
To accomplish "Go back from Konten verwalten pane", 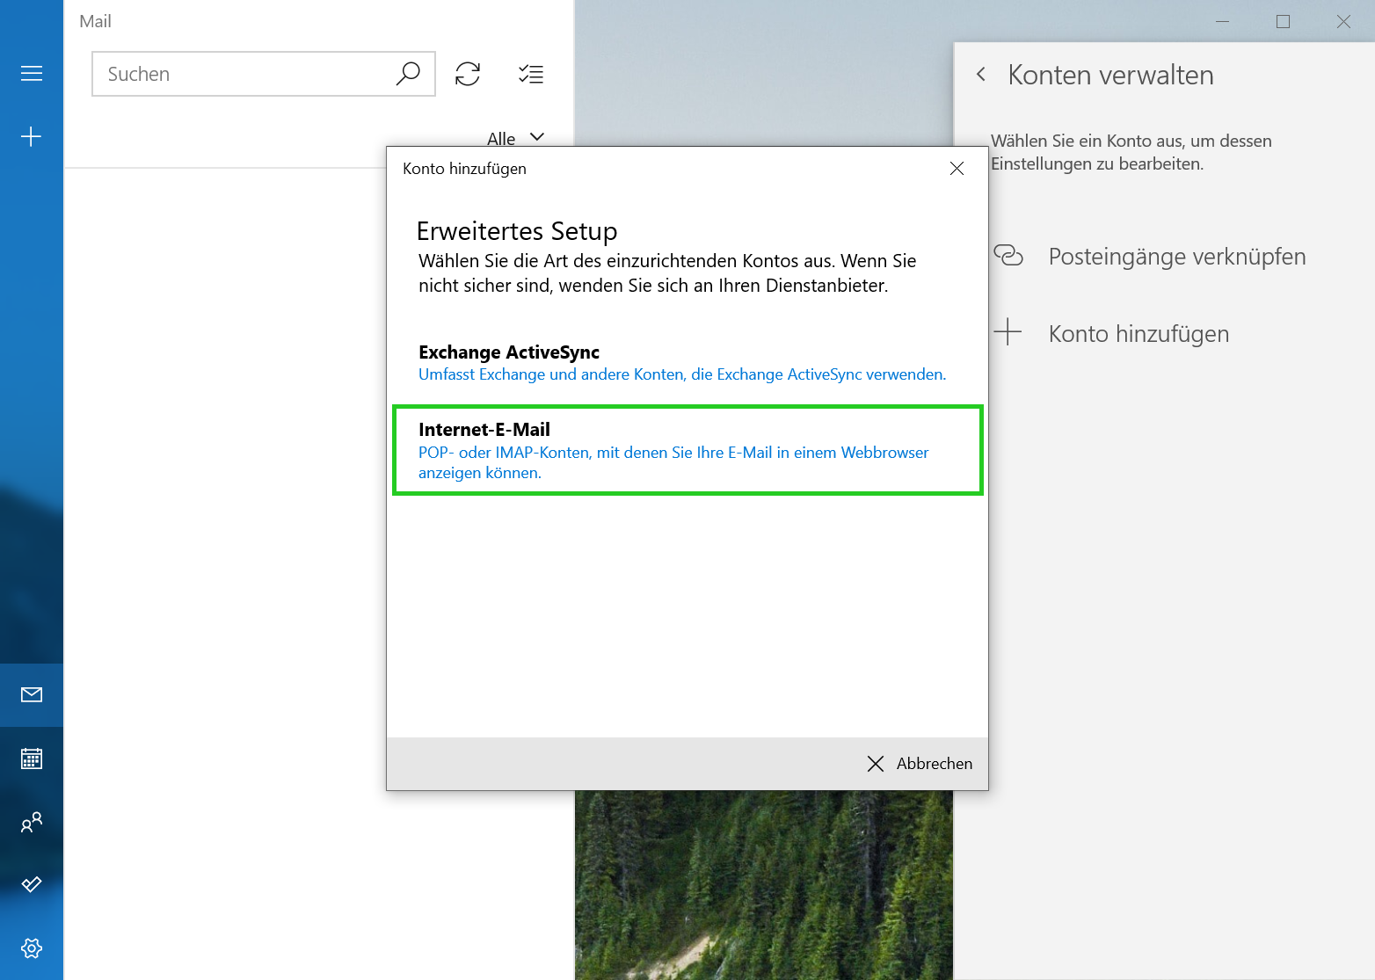I will (981, 75).
